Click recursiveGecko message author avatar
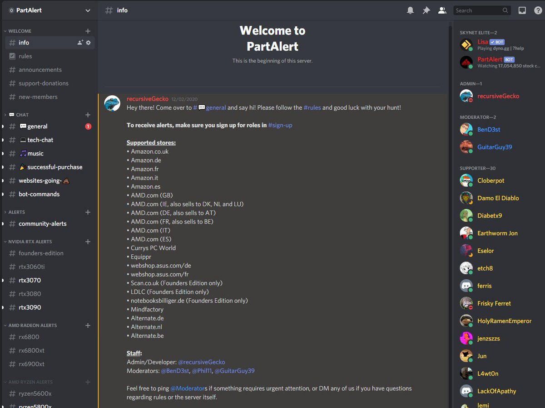545x408 pixels. pyautogui.click(x=112, y=103)
